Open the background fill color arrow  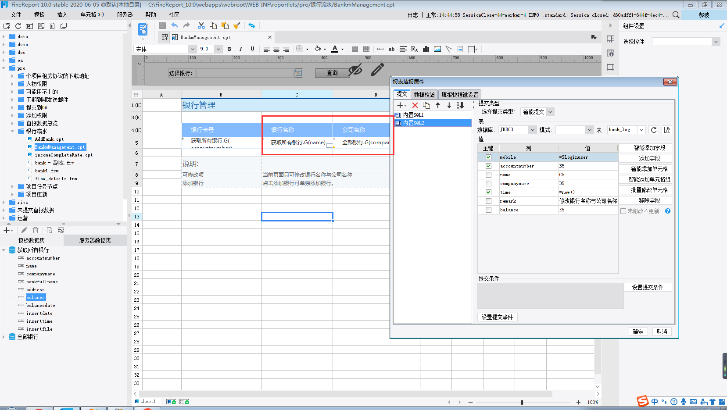tap(325, 49)
